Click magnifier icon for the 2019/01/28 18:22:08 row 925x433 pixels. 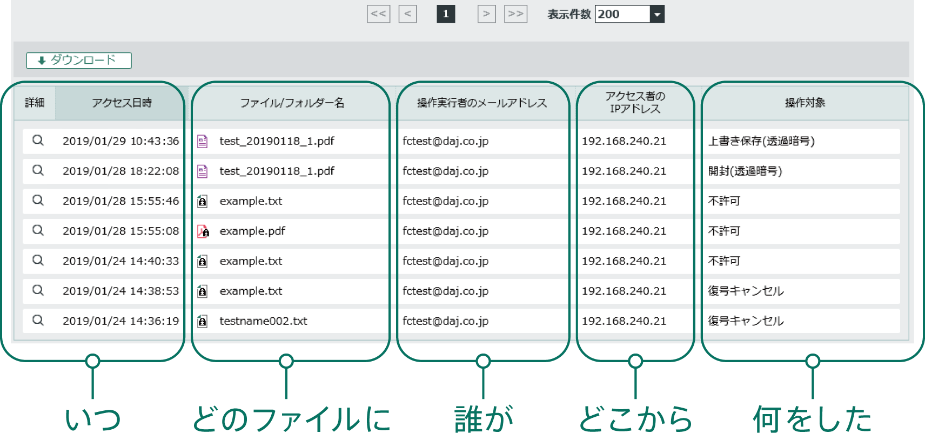coord(38,170)
